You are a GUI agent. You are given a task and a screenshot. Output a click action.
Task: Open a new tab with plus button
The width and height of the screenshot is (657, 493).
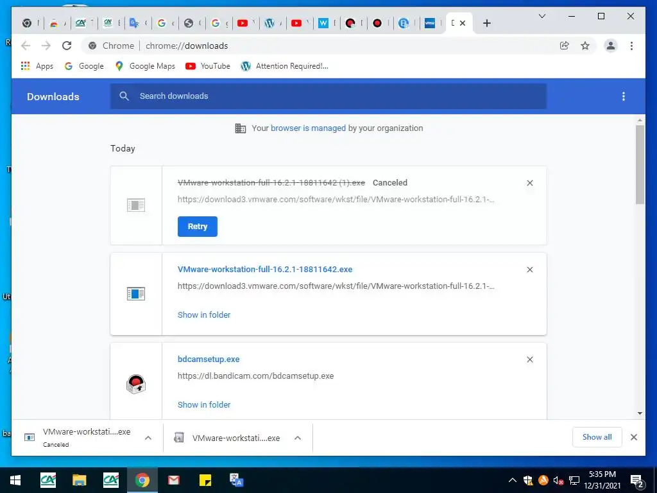(486, 23)
